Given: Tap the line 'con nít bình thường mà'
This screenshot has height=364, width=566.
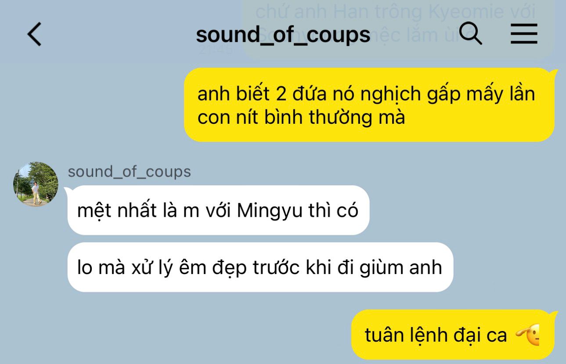Looking at the screenshot, I should click(301, 118).
